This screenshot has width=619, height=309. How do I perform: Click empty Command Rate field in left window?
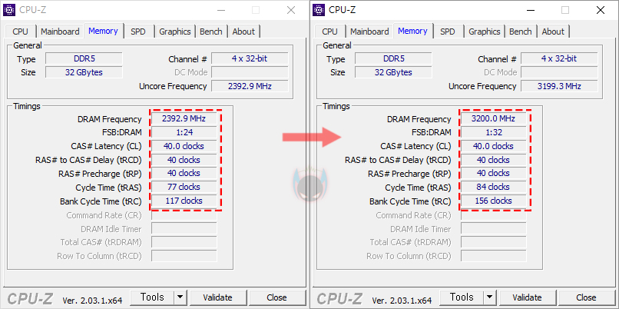(184, 215)
